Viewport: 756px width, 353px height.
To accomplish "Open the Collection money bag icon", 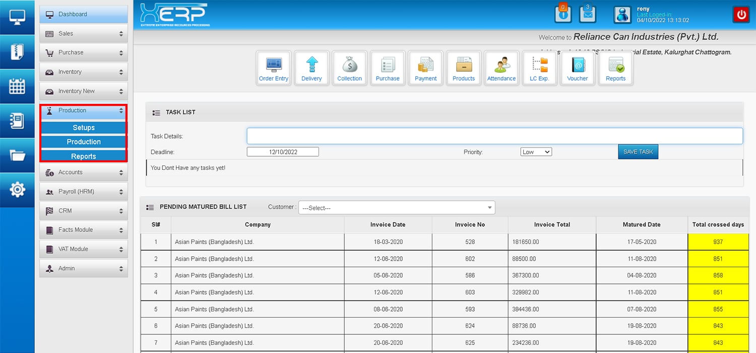I will coord(349,68).
